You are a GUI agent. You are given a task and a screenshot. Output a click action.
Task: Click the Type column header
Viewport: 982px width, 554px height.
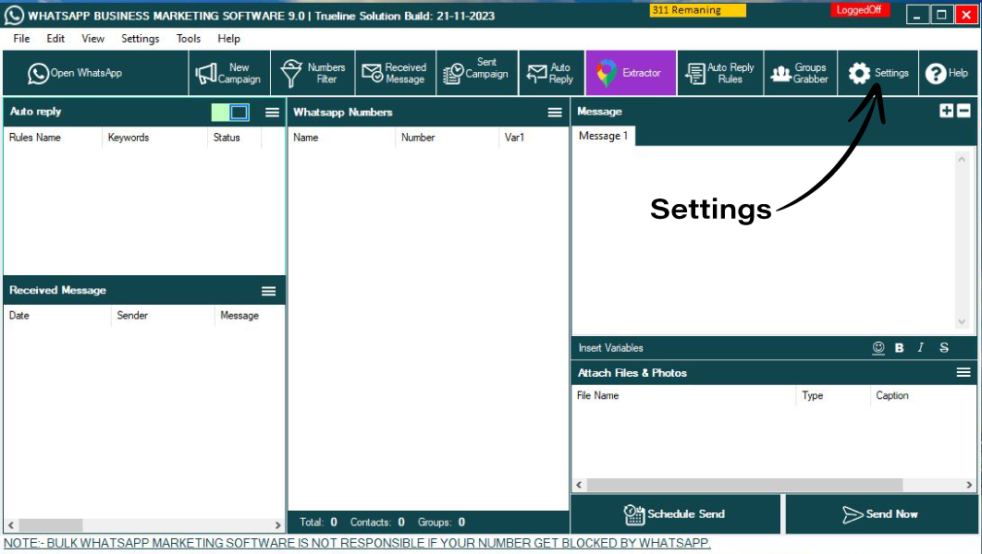pos(833,396)
